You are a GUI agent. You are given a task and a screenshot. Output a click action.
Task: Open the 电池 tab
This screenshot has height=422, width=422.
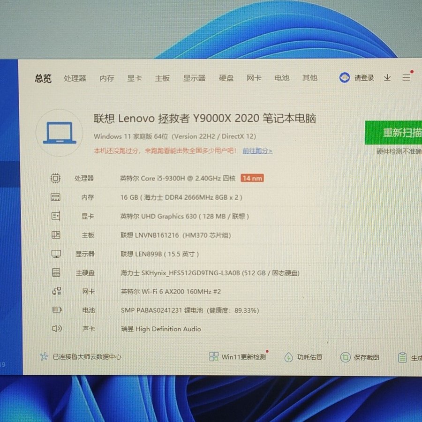point(282,78)
